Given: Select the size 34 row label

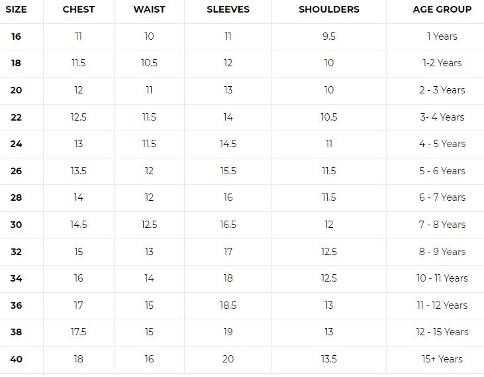Looking at the screenshot, I should pos(16,278).
